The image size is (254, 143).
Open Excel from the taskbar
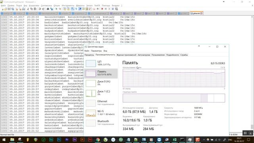pos(174,139)
